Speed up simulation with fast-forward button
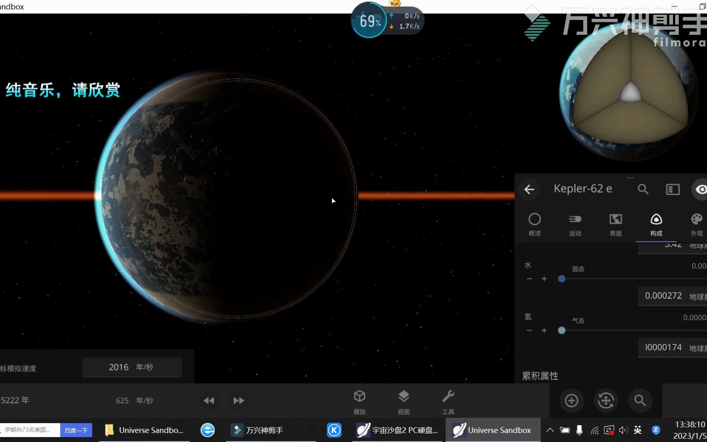 tap(239, 400)
